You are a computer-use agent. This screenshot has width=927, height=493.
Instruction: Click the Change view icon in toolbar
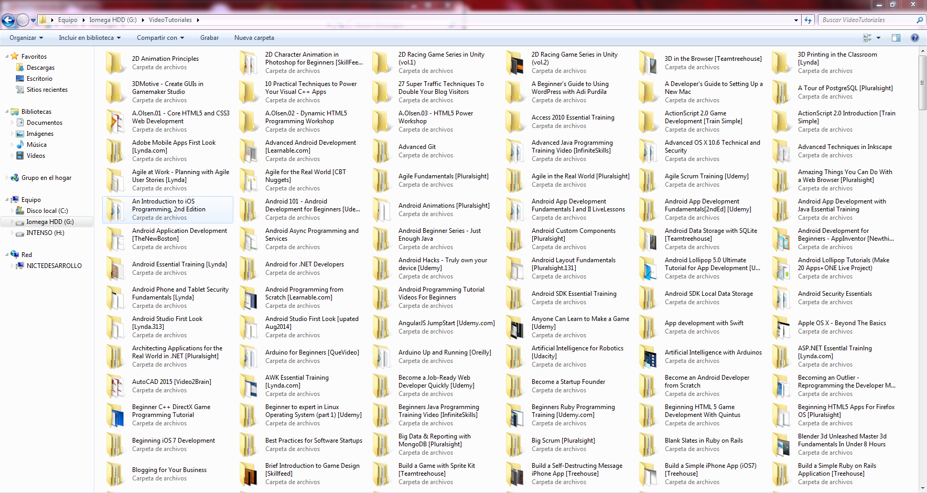(867, 38)
